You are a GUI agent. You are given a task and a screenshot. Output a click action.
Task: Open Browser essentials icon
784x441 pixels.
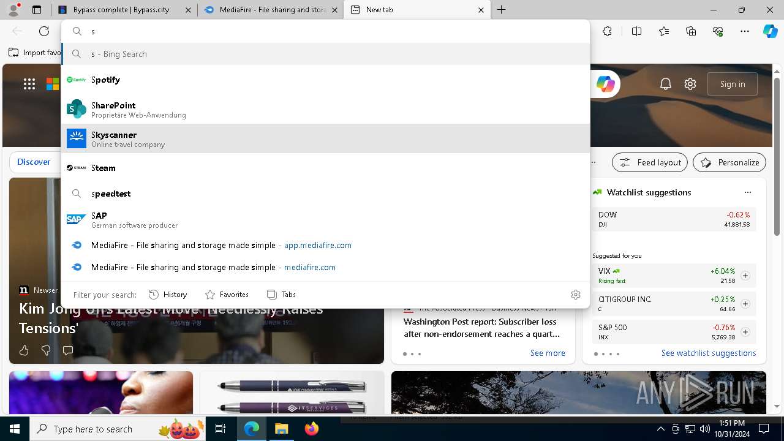click(718, 31)
